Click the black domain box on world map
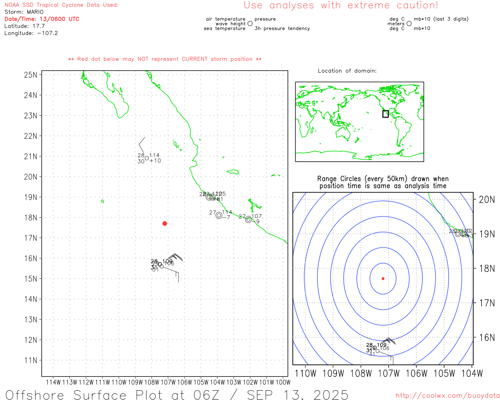Image resolution: width=500 pixels, height=400 pixels. pyautogui.click(x=386, y=114)
